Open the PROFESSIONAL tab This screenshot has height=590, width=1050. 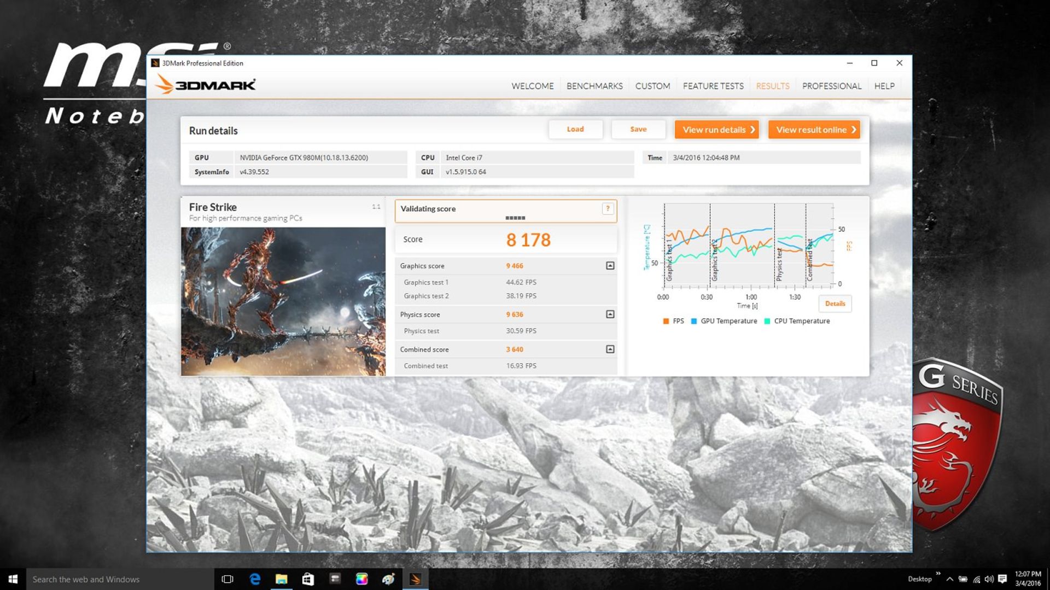[x=831, y=86]
